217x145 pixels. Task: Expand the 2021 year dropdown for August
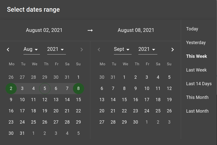[56, 49]
